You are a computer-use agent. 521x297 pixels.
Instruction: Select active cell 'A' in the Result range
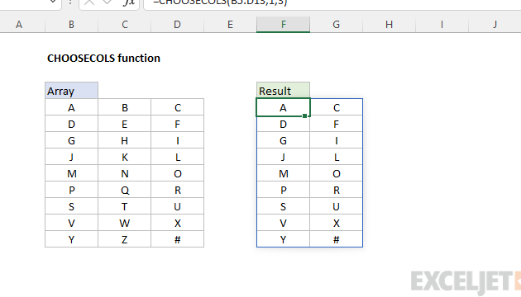click(x=283, y=107)
